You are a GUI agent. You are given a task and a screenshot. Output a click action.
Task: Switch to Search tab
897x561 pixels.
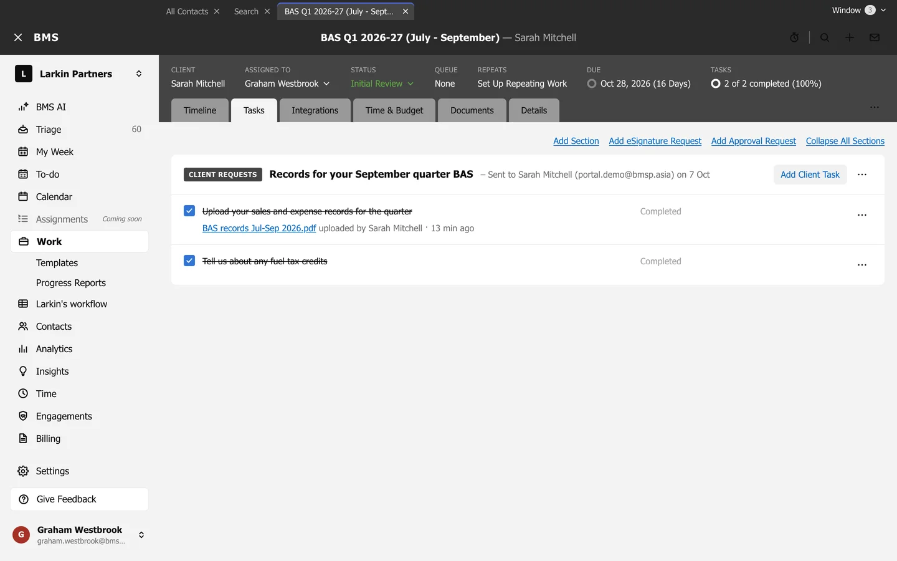246,11
